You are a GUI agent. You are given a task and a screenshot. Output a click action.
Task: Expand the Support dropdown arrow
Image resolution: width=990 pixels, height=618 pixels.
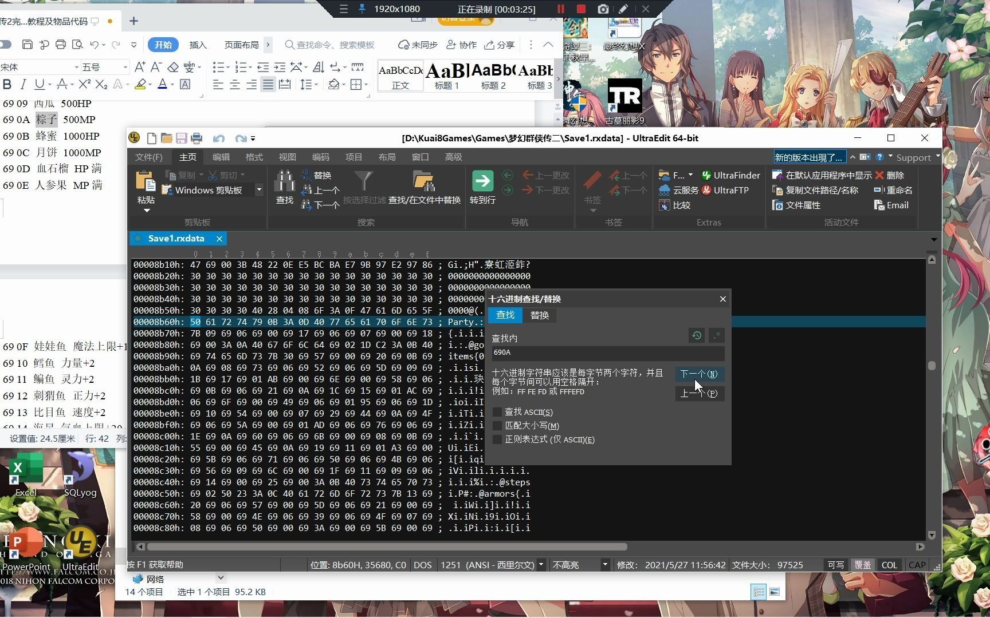[938, 156]
